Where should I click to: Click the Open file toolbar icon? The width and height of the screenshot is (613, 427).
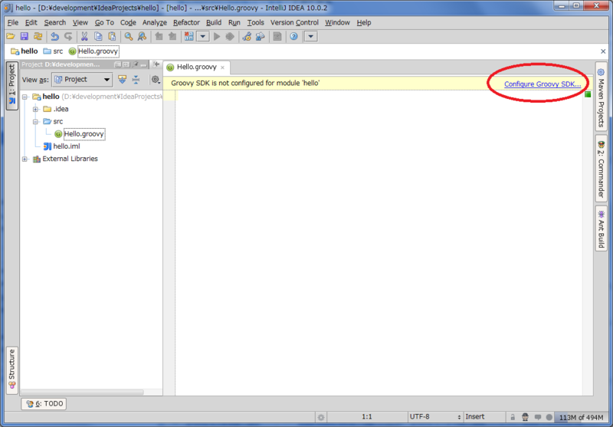11,36
